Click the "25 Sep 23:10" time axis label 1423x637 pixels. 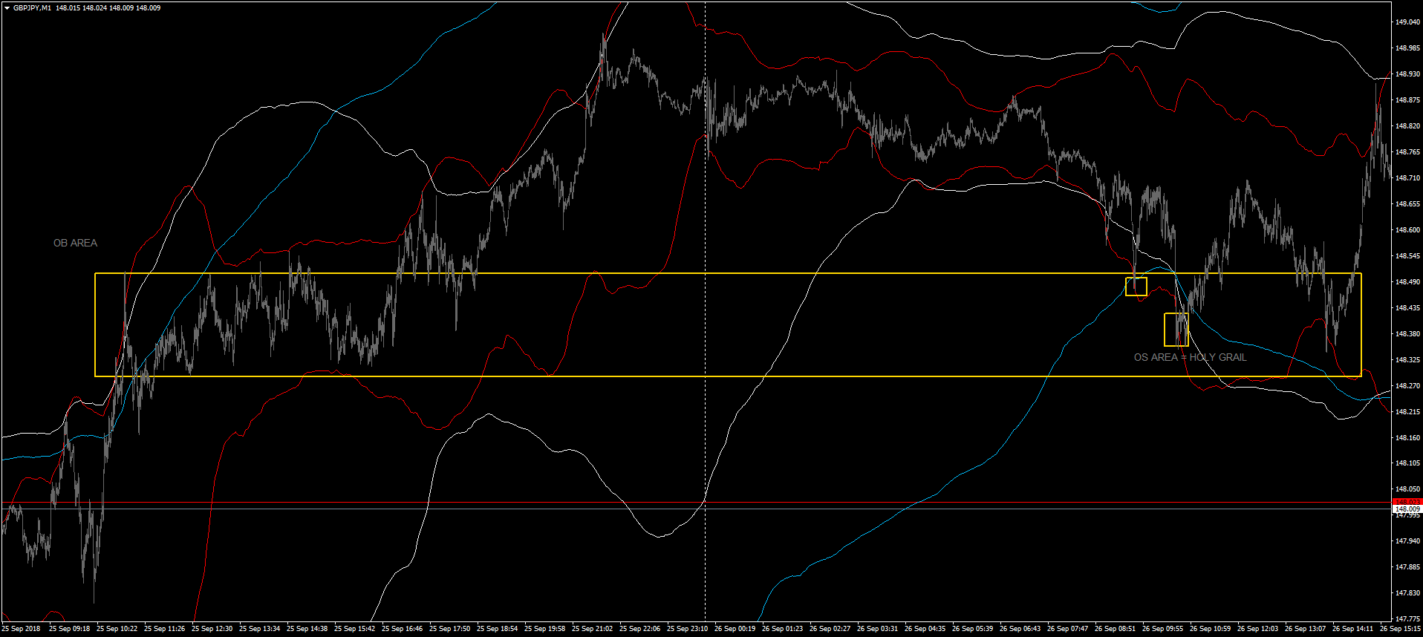tap(687, 629)
